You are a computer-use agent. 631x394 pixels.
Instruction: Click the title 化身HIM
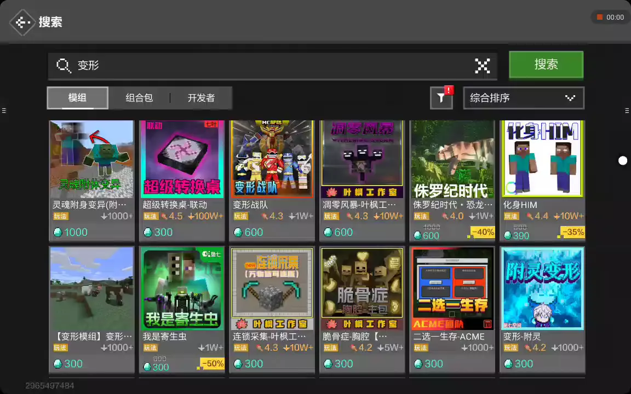(x=520, y=205)
